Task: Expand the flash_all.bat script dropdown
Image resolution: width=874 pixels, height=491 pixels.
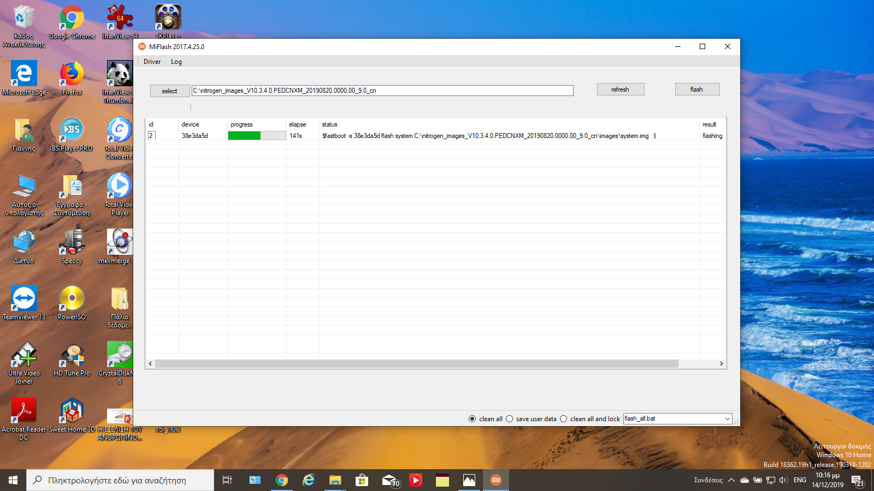Action: [x=727, y=419]
